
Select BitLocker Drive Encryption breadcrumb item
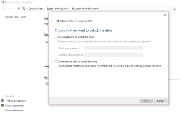pos(86,9)
